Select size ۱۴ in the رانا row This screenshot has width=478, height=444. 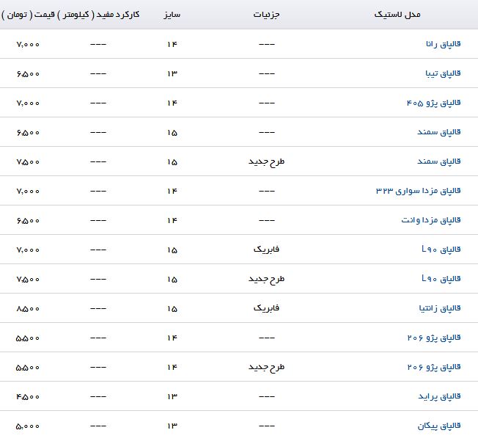[172, 45]
